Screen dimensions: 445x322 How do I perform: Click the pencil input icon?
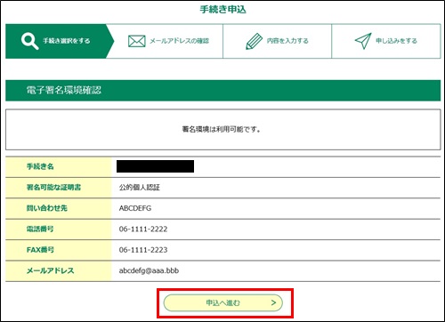[x=255, y=41]
